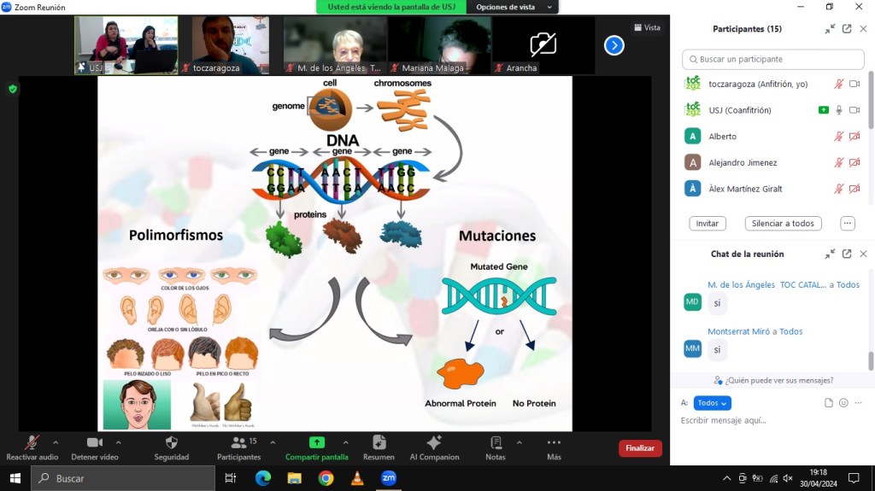
Task: Expand the audio options chevron
Action: click(x=56, y=442)
